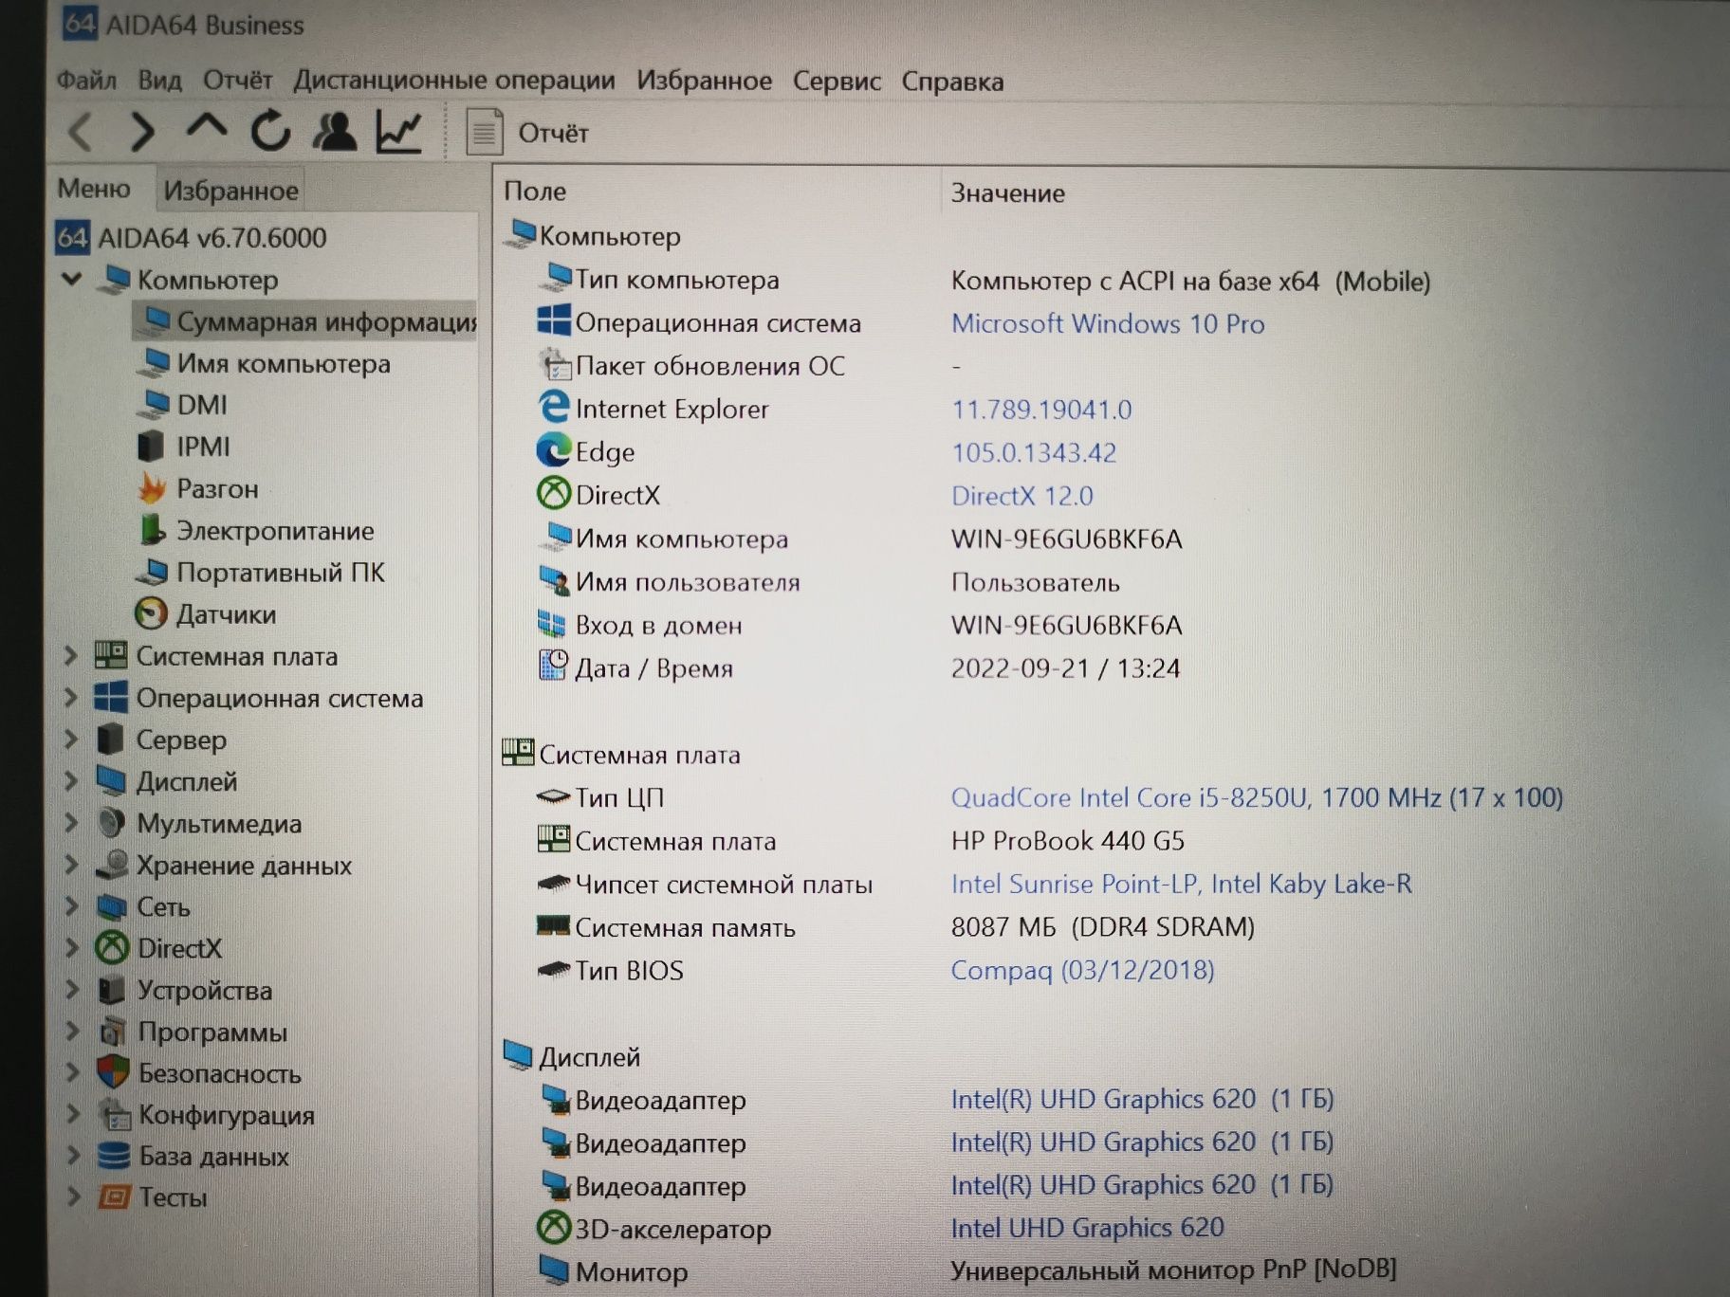Click the Электропитание battery icon
Viewport: 1730px width, 1297px height.
pos(151,530)
